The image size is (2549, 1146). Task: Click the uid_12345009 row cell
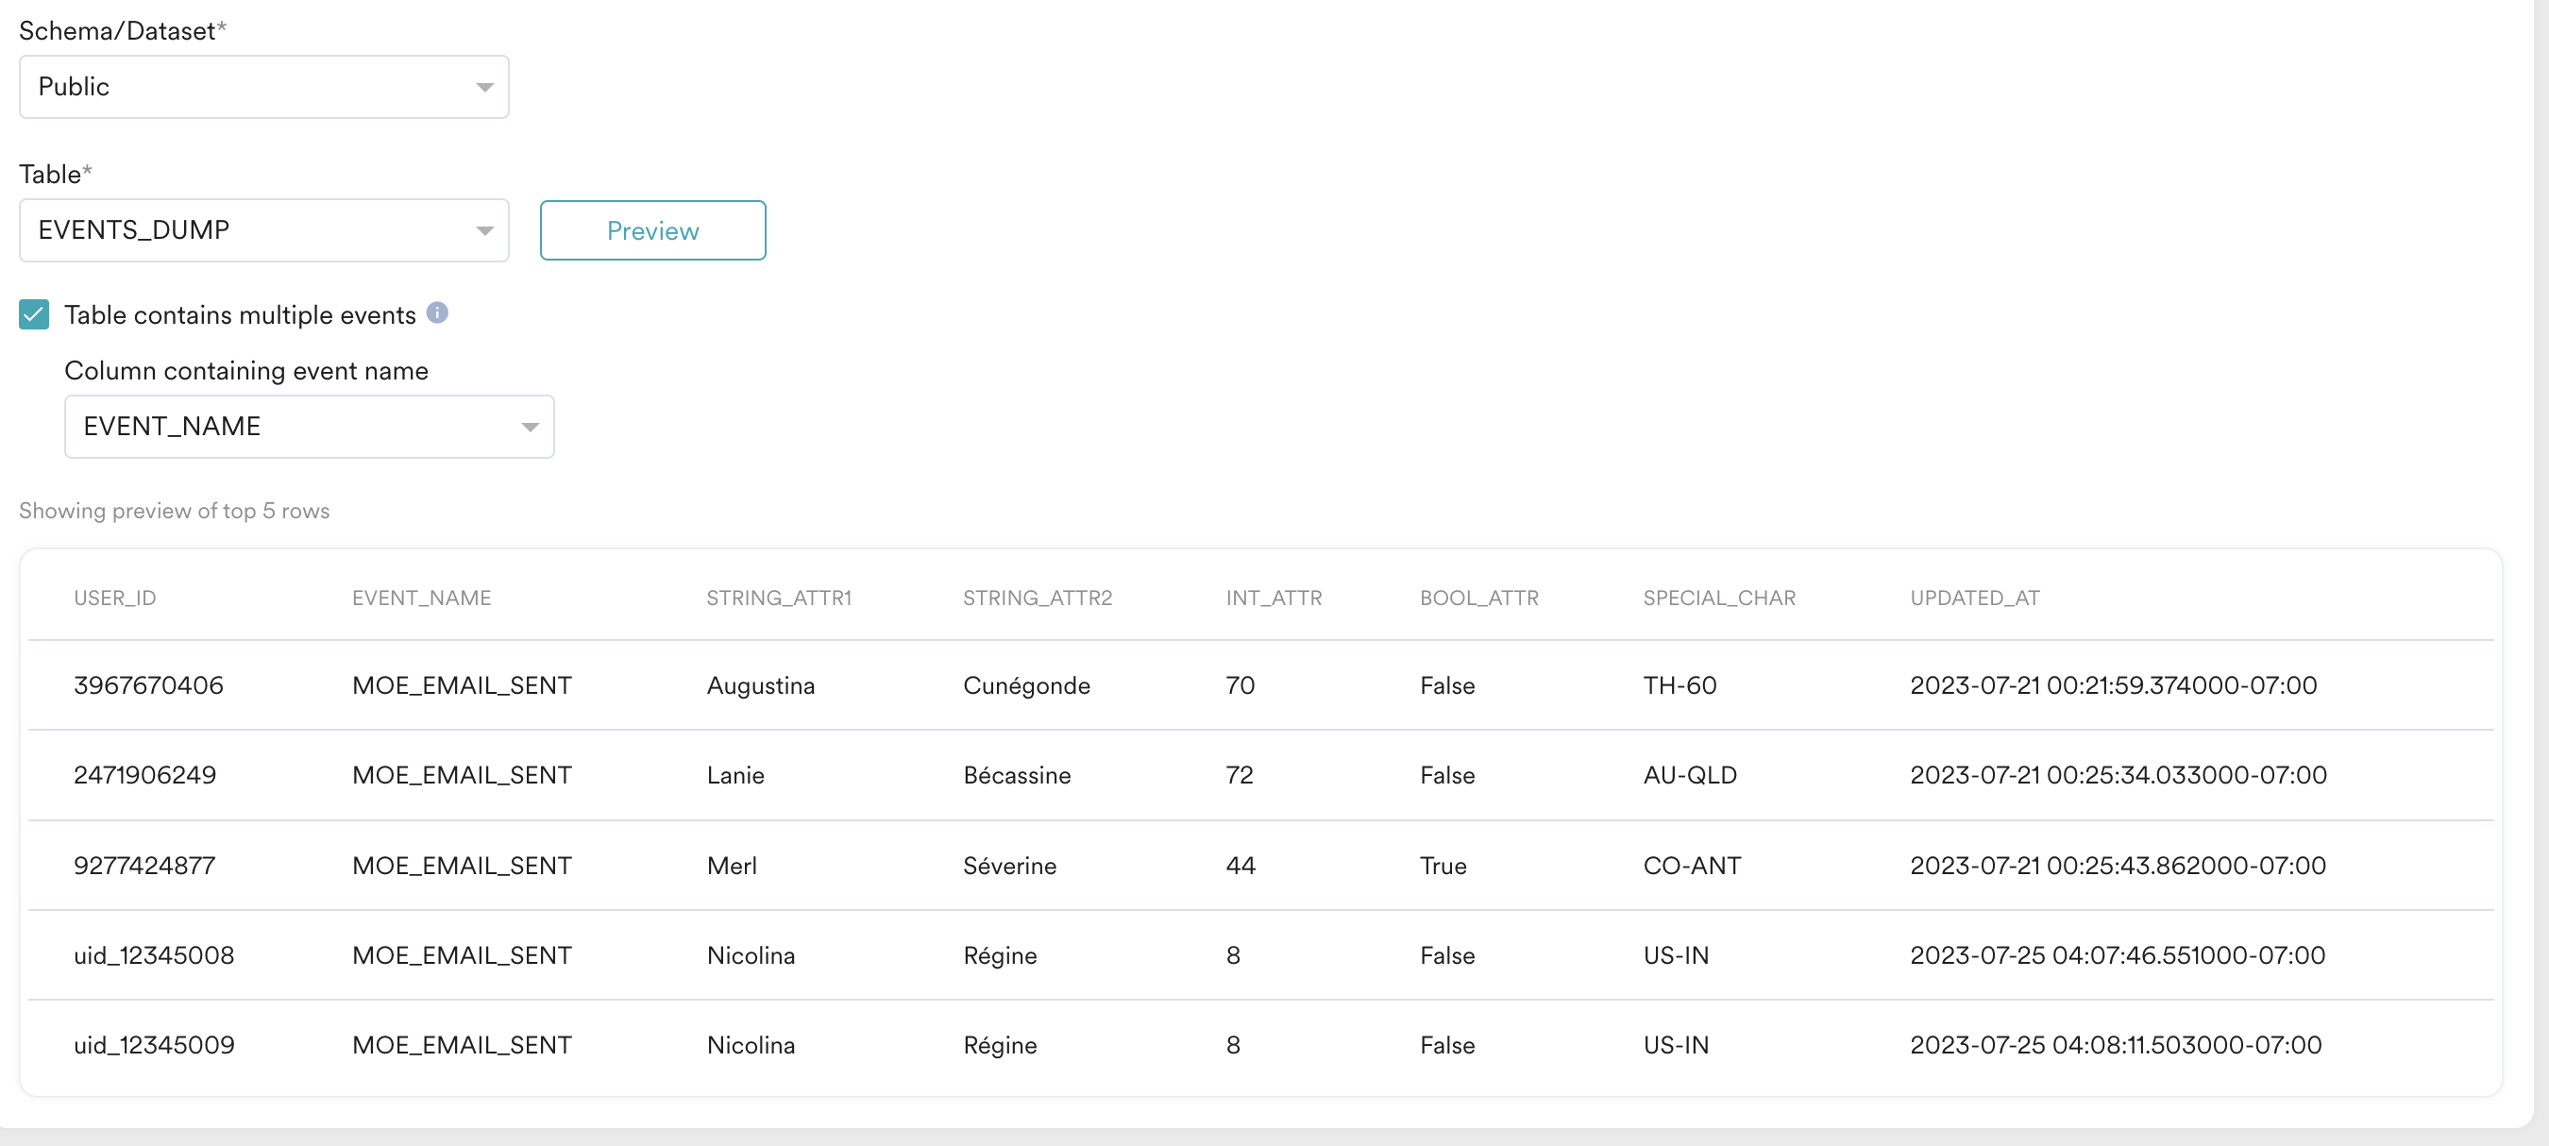coord(153,1045)
